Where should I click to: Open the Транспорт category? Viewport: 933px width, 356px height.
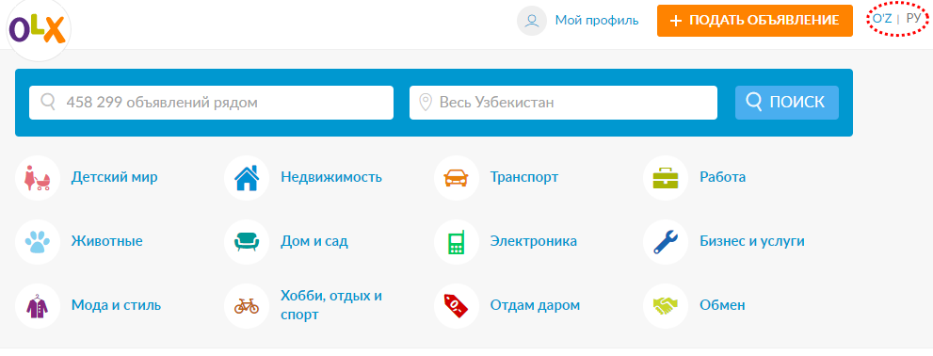coord(524,177)
